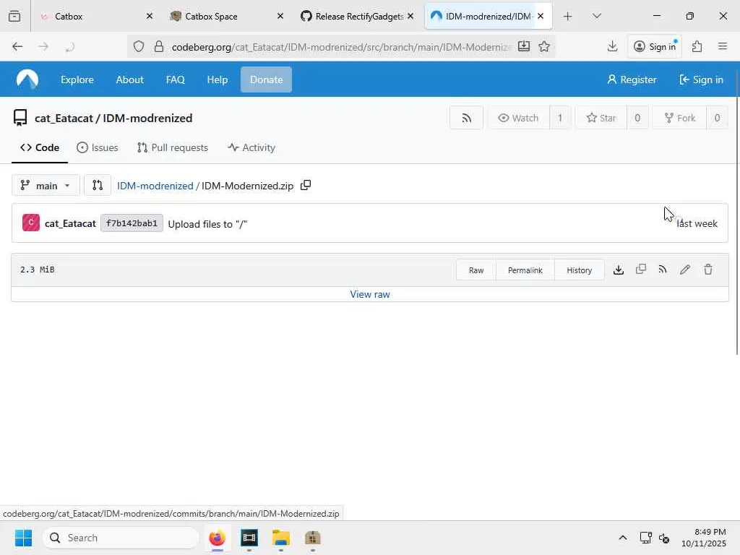Open the file RSS feed icon
The height and width of the screenshot is (555, 740).
(663, 270)
